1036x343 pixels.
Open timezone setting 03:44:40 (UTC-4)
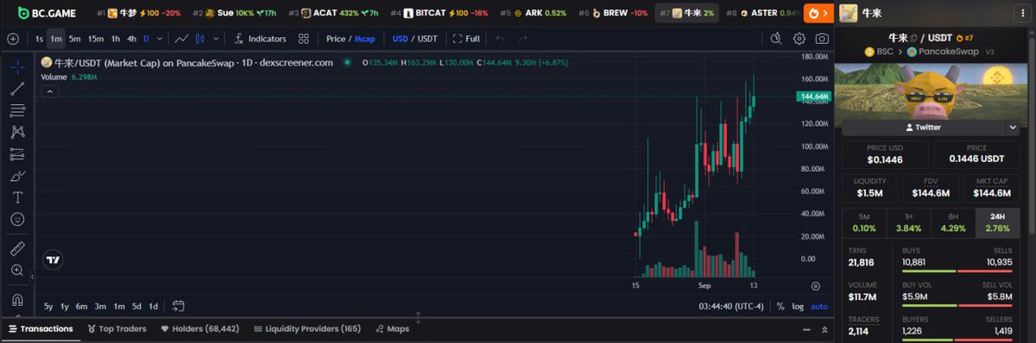(x=730, y=306)
